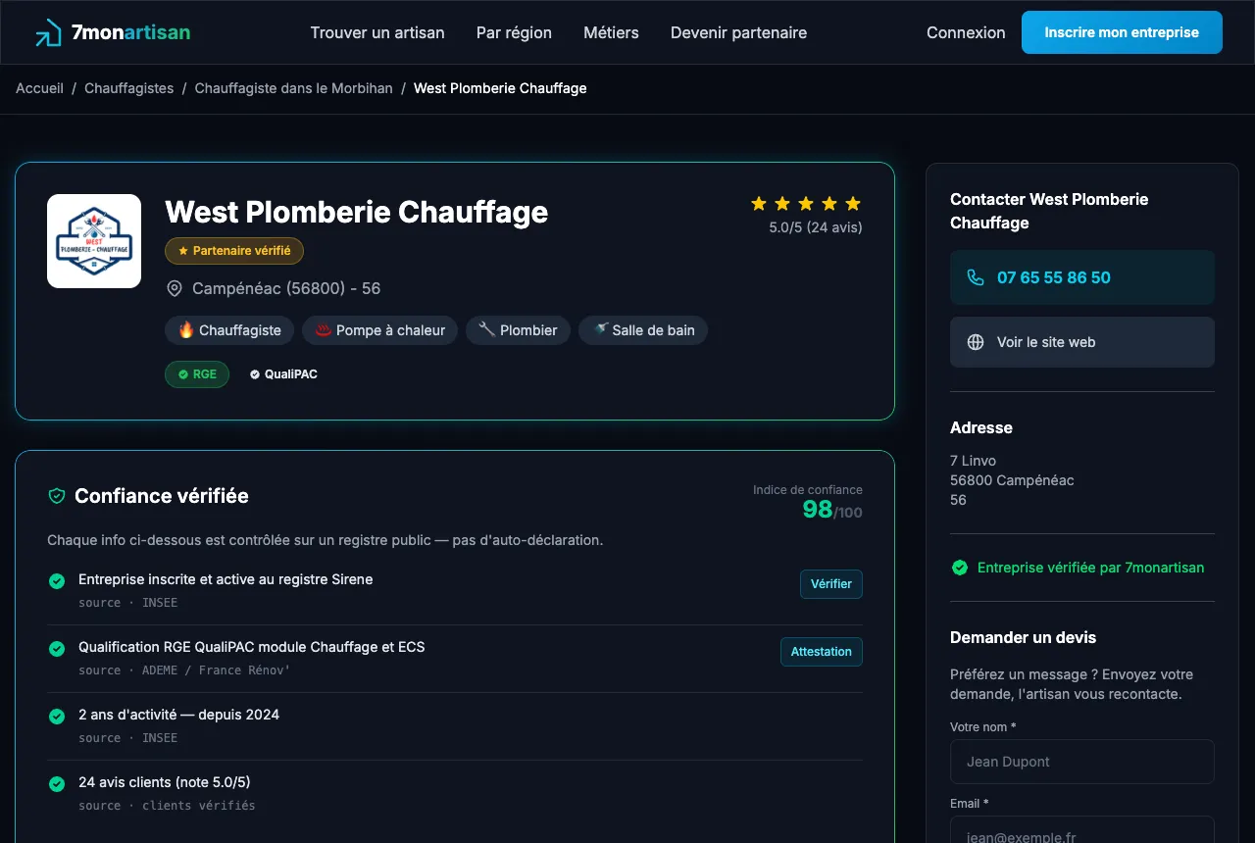The height and width of the screenshot is (843, 1255).
Task: Click the 98/100 Indice de confiance score
Action: [x=832, y=510]
